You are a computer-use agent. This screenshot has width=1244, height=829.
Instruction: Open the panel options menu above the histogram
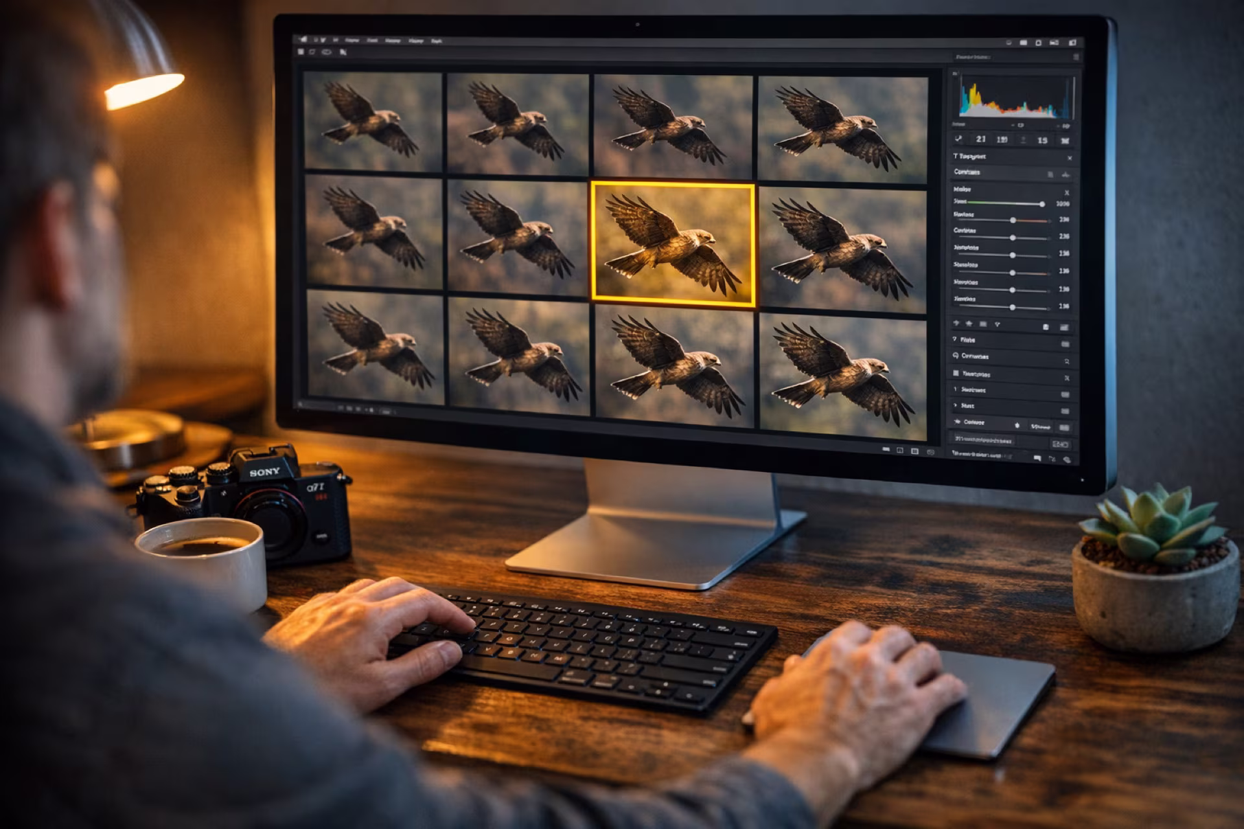[x=1076, y=57]
